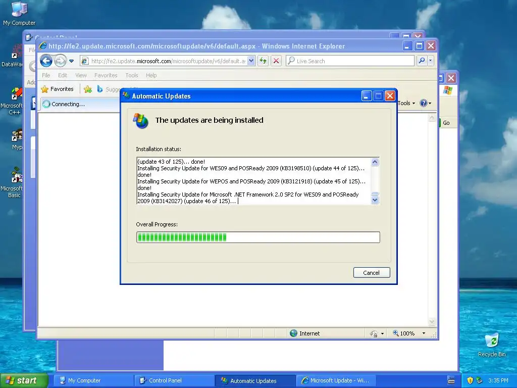Switch to Control Panel taskbar button
Screen dimensions: 517x388
[x=174, y=380]
